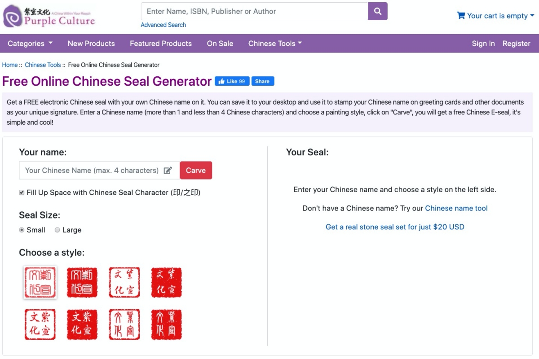Select the Small seal size option

click(22, 230)
